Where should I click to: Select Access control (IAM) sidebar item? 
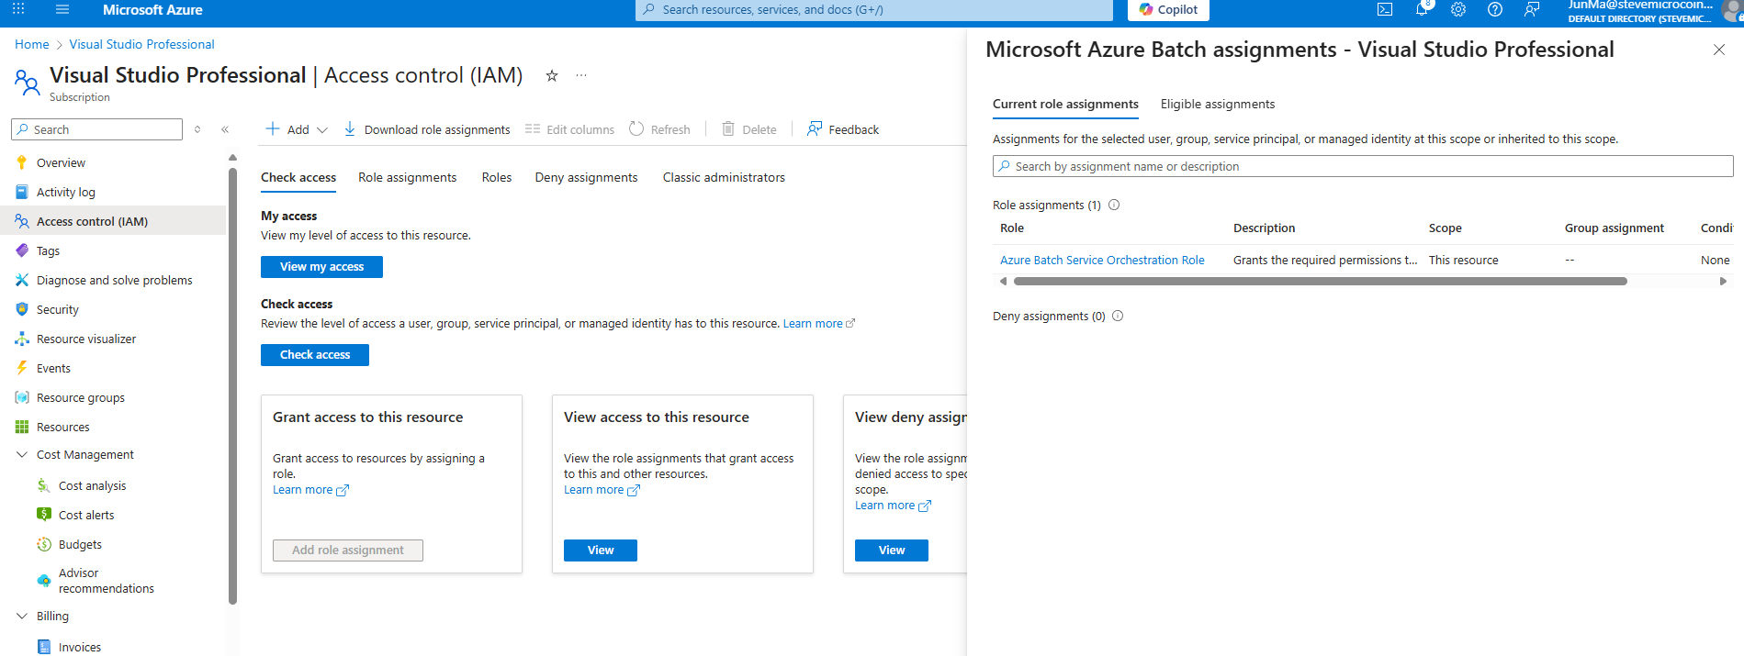tap(92, 221)
